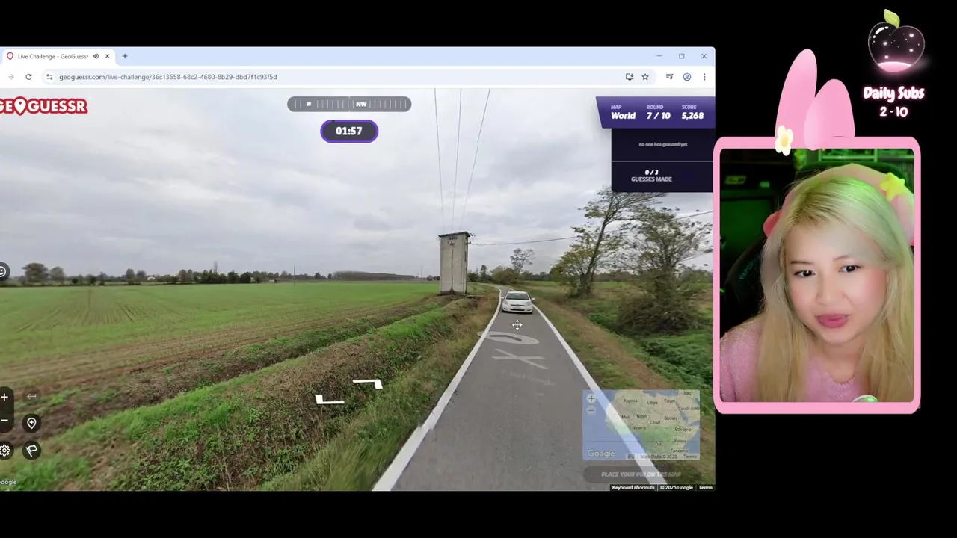
Task: Open site information icon beside URL
Action: [49, 77]
